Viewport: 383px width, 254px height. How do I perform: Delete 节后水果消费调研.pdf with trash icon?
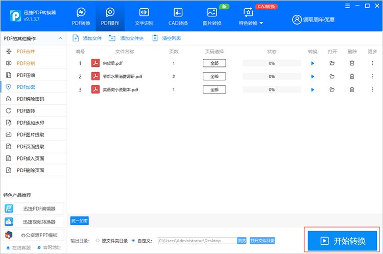tap(352, 76)
